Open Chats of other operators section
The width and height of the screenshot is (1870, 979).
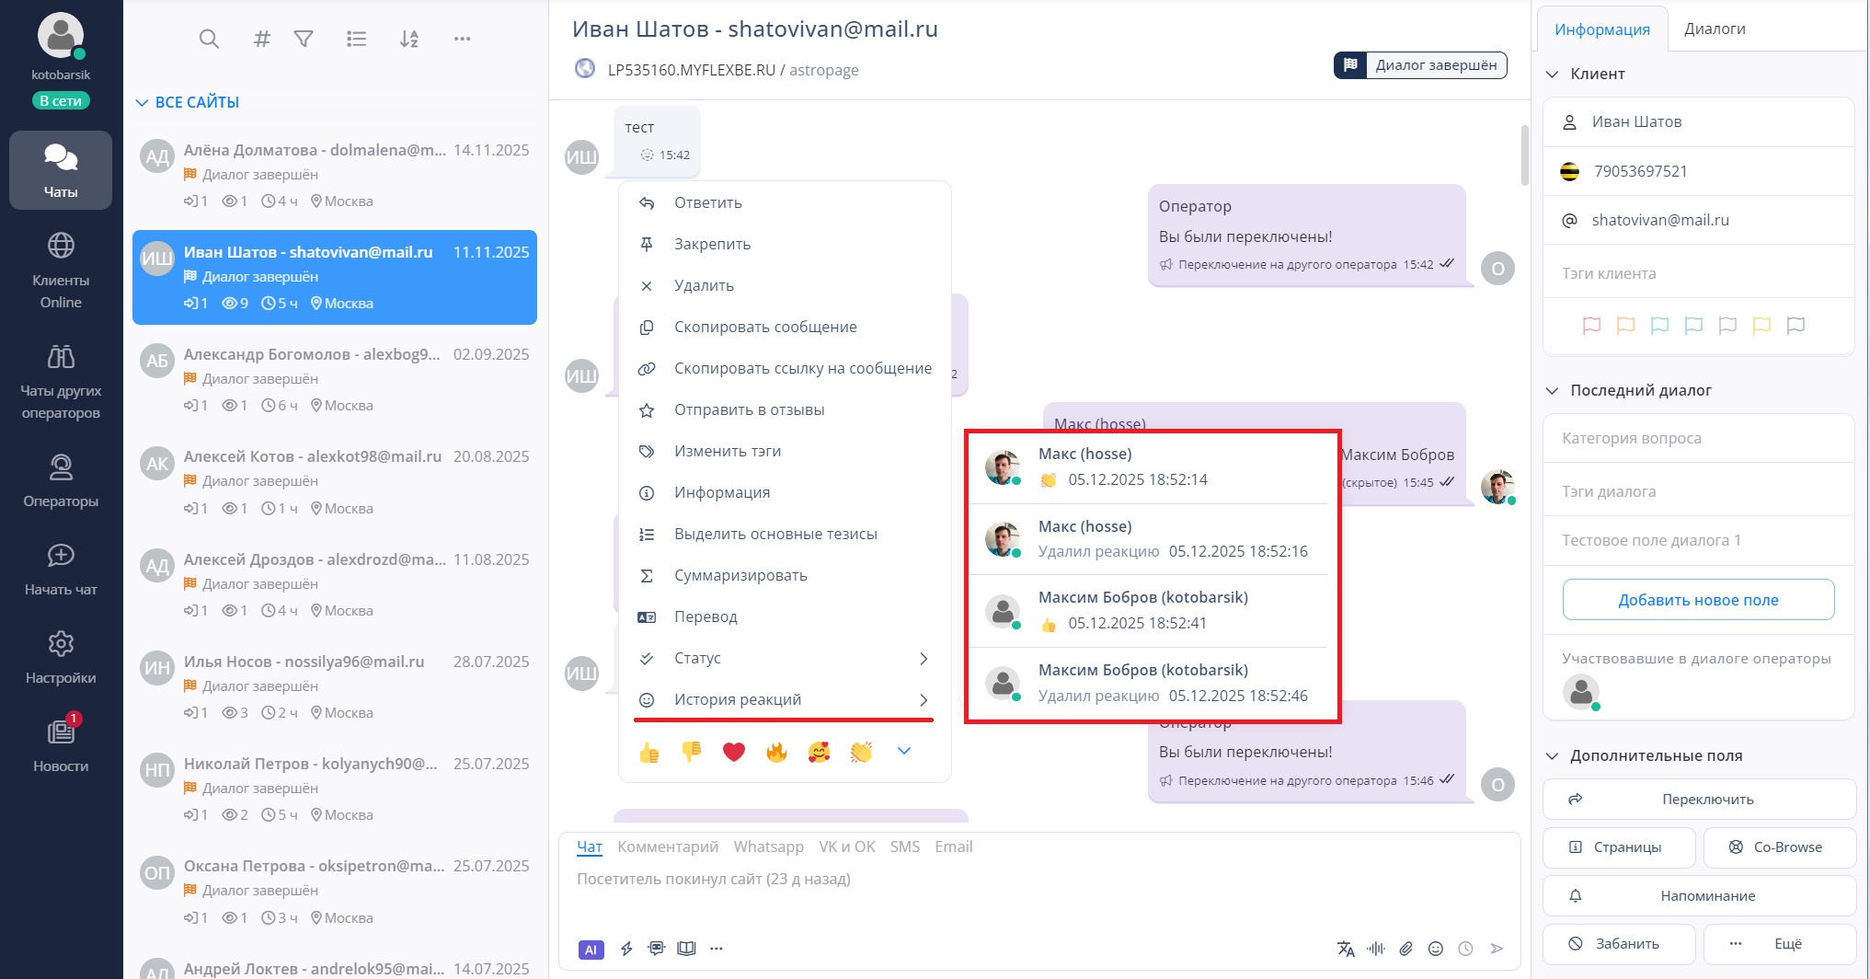pyautogui.click(x=61, y=381)
